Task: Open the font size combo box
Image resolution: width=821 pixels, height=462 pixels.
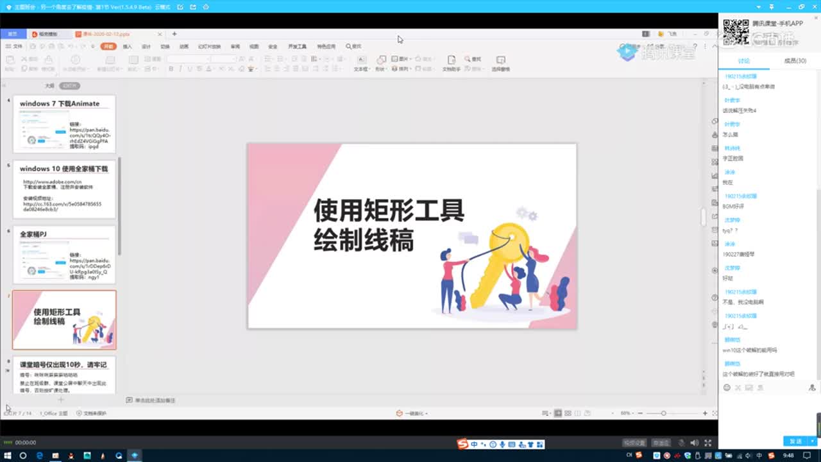Action: click(224, 59)
